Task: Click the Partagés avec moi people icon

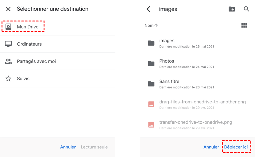Action: click(8, 61)
